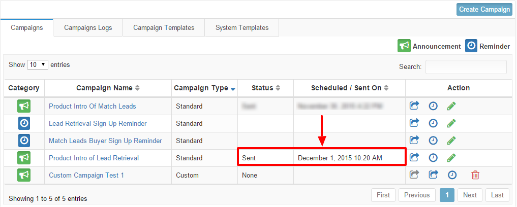Sort table by Status column

click(265, 88)
